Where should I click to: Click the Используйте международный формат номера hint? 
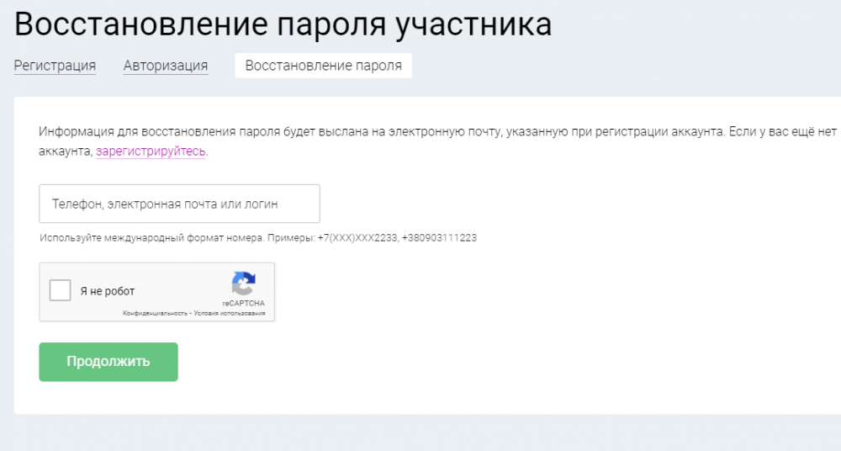[x=151, y=238]
